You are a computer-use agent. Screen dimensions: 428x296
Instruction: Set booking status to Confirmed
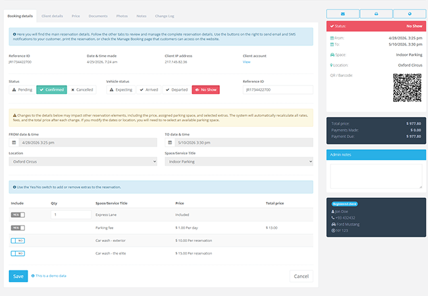(x=51, y=89)
